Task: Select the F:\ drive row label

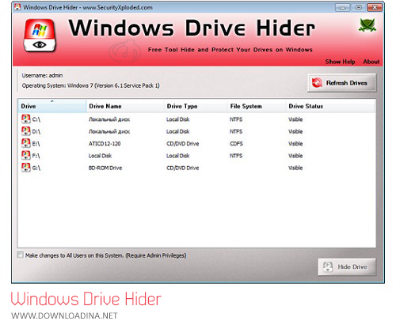Action: tap(36, 156)
